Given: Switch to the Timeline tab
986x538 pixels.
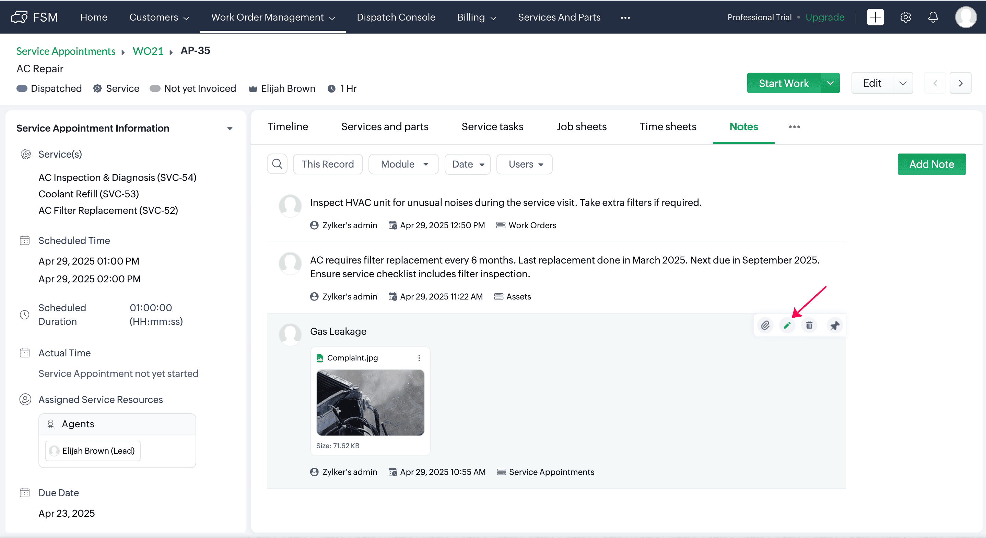Looking at the screenshot, I should tap(288, 126).
